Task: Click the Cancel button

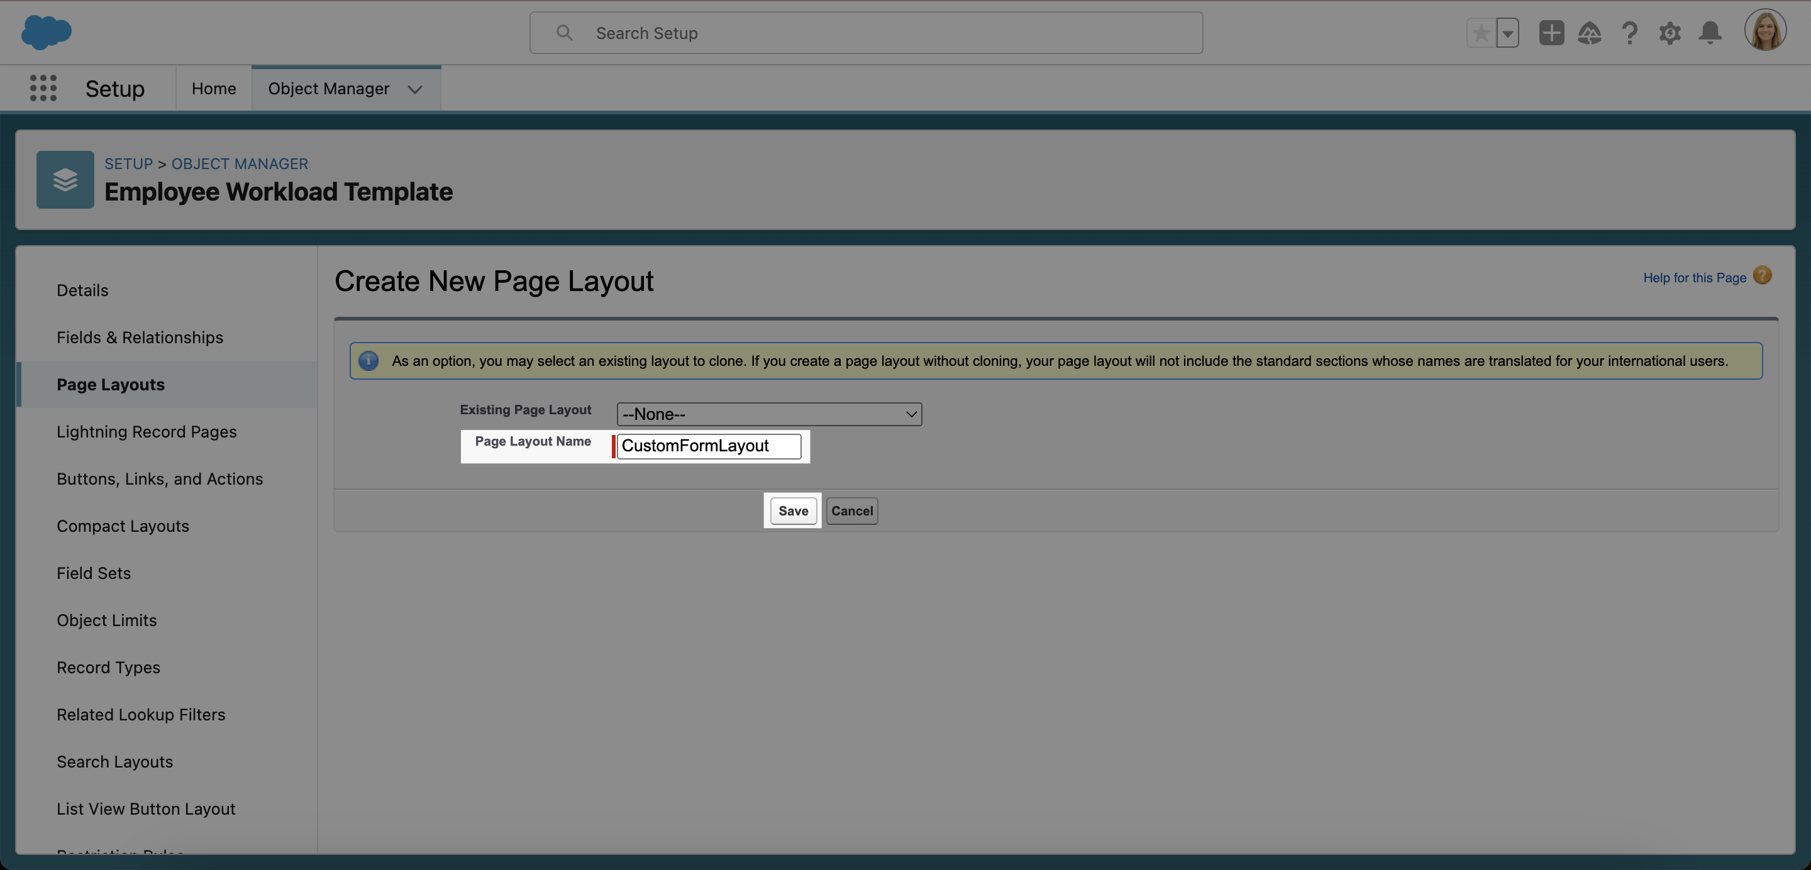Action: 851,511
